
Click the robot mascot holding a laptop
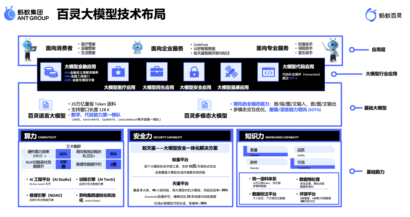point(29,50)
